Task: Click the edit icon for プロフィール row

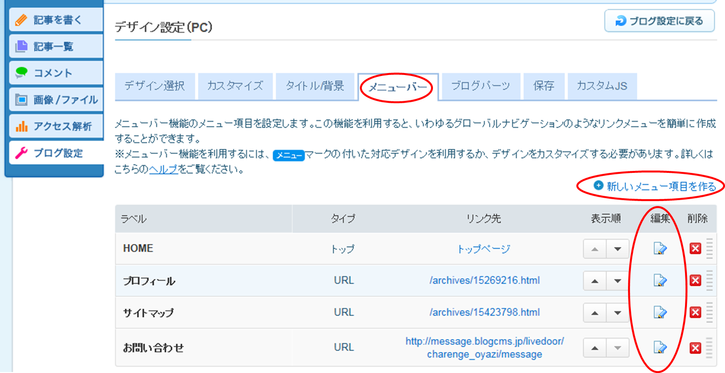Action: (x=660, y=280)
